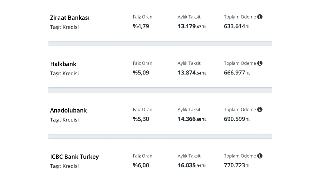Click the 666.977 TL total payment
This screenshot has width=320, height=180.
(237, 73)
